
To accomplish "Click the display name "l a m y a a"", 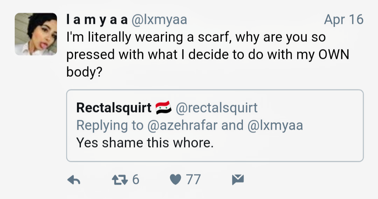I will click(97, 20).
